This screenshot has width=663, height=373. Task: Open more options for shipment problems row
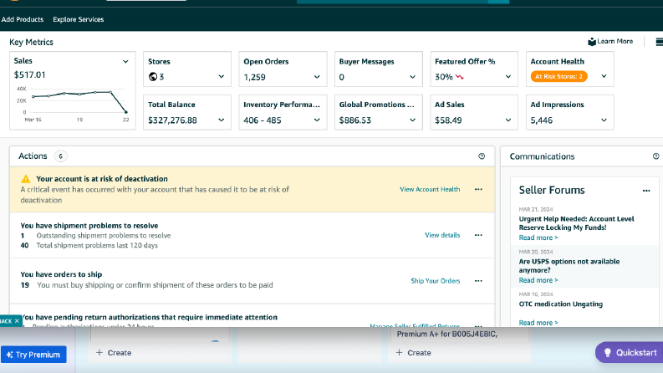[478, 235]
